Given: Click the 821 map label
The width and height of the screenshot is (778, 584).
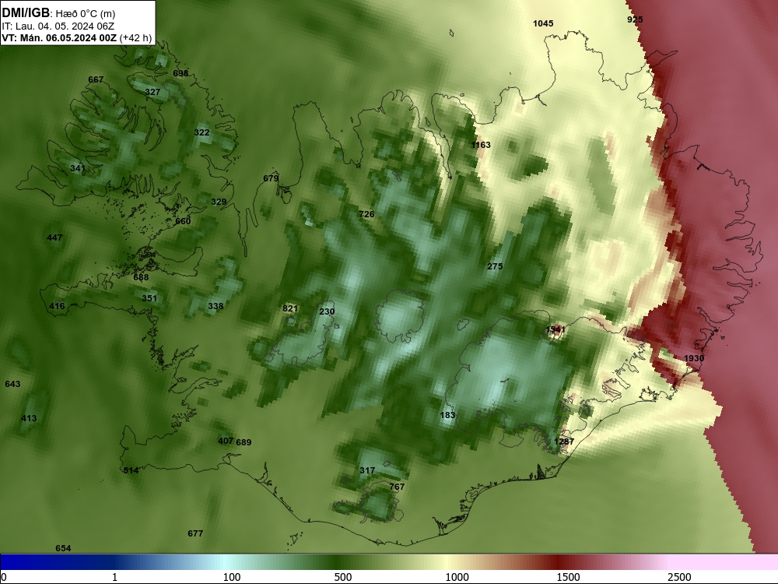Looking at the screenshot, I should [289, 308].
